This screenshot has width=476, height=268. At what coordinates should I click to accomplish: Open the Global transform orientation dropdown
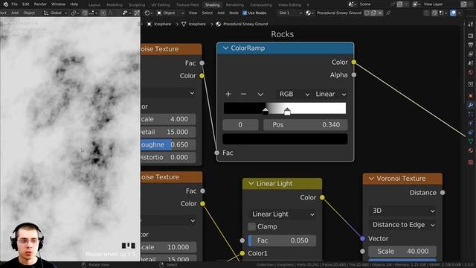coord(56,13)
